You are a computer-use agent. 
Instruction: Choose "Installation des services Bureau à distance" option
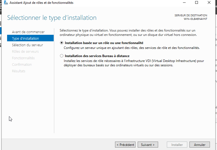tap(62, 56)
